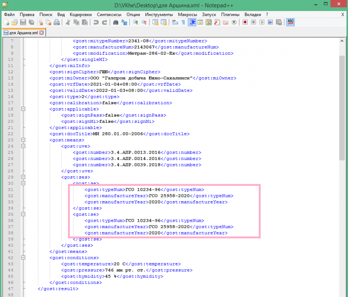Open Find dialog with binoculars icon
The image size is (348, 297).
[x=116, y=22]
